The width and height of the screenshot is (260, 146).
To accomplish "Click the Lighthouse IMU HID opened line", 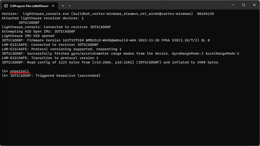I will point(28,36).
